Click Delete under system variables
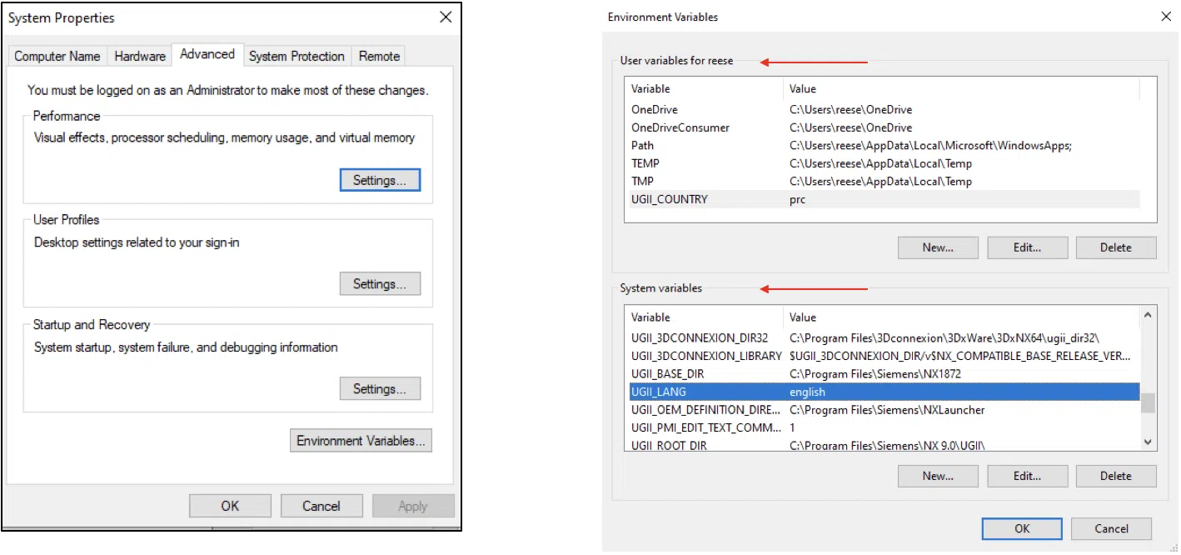1181x555 pixels. point(1115,477)
